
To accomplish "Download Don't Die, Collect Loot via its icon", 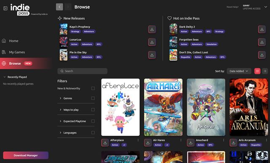I will 262,55.
